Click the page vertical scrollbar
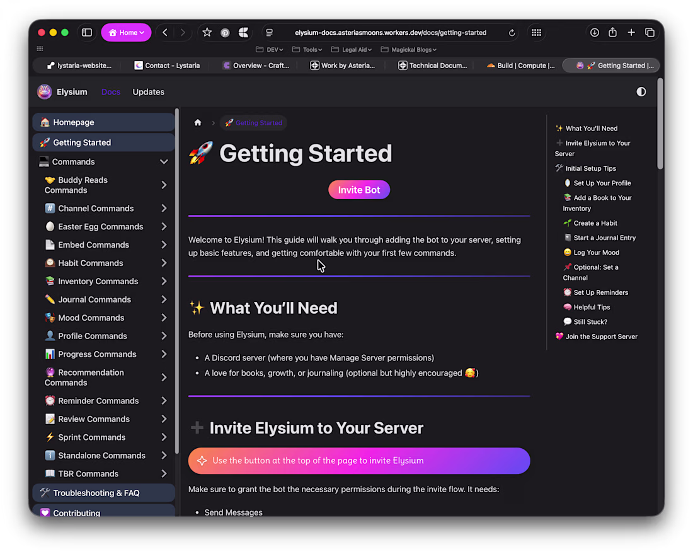This screenshot has height=554, width=693. pyautogui.click(x=660, y=124)
